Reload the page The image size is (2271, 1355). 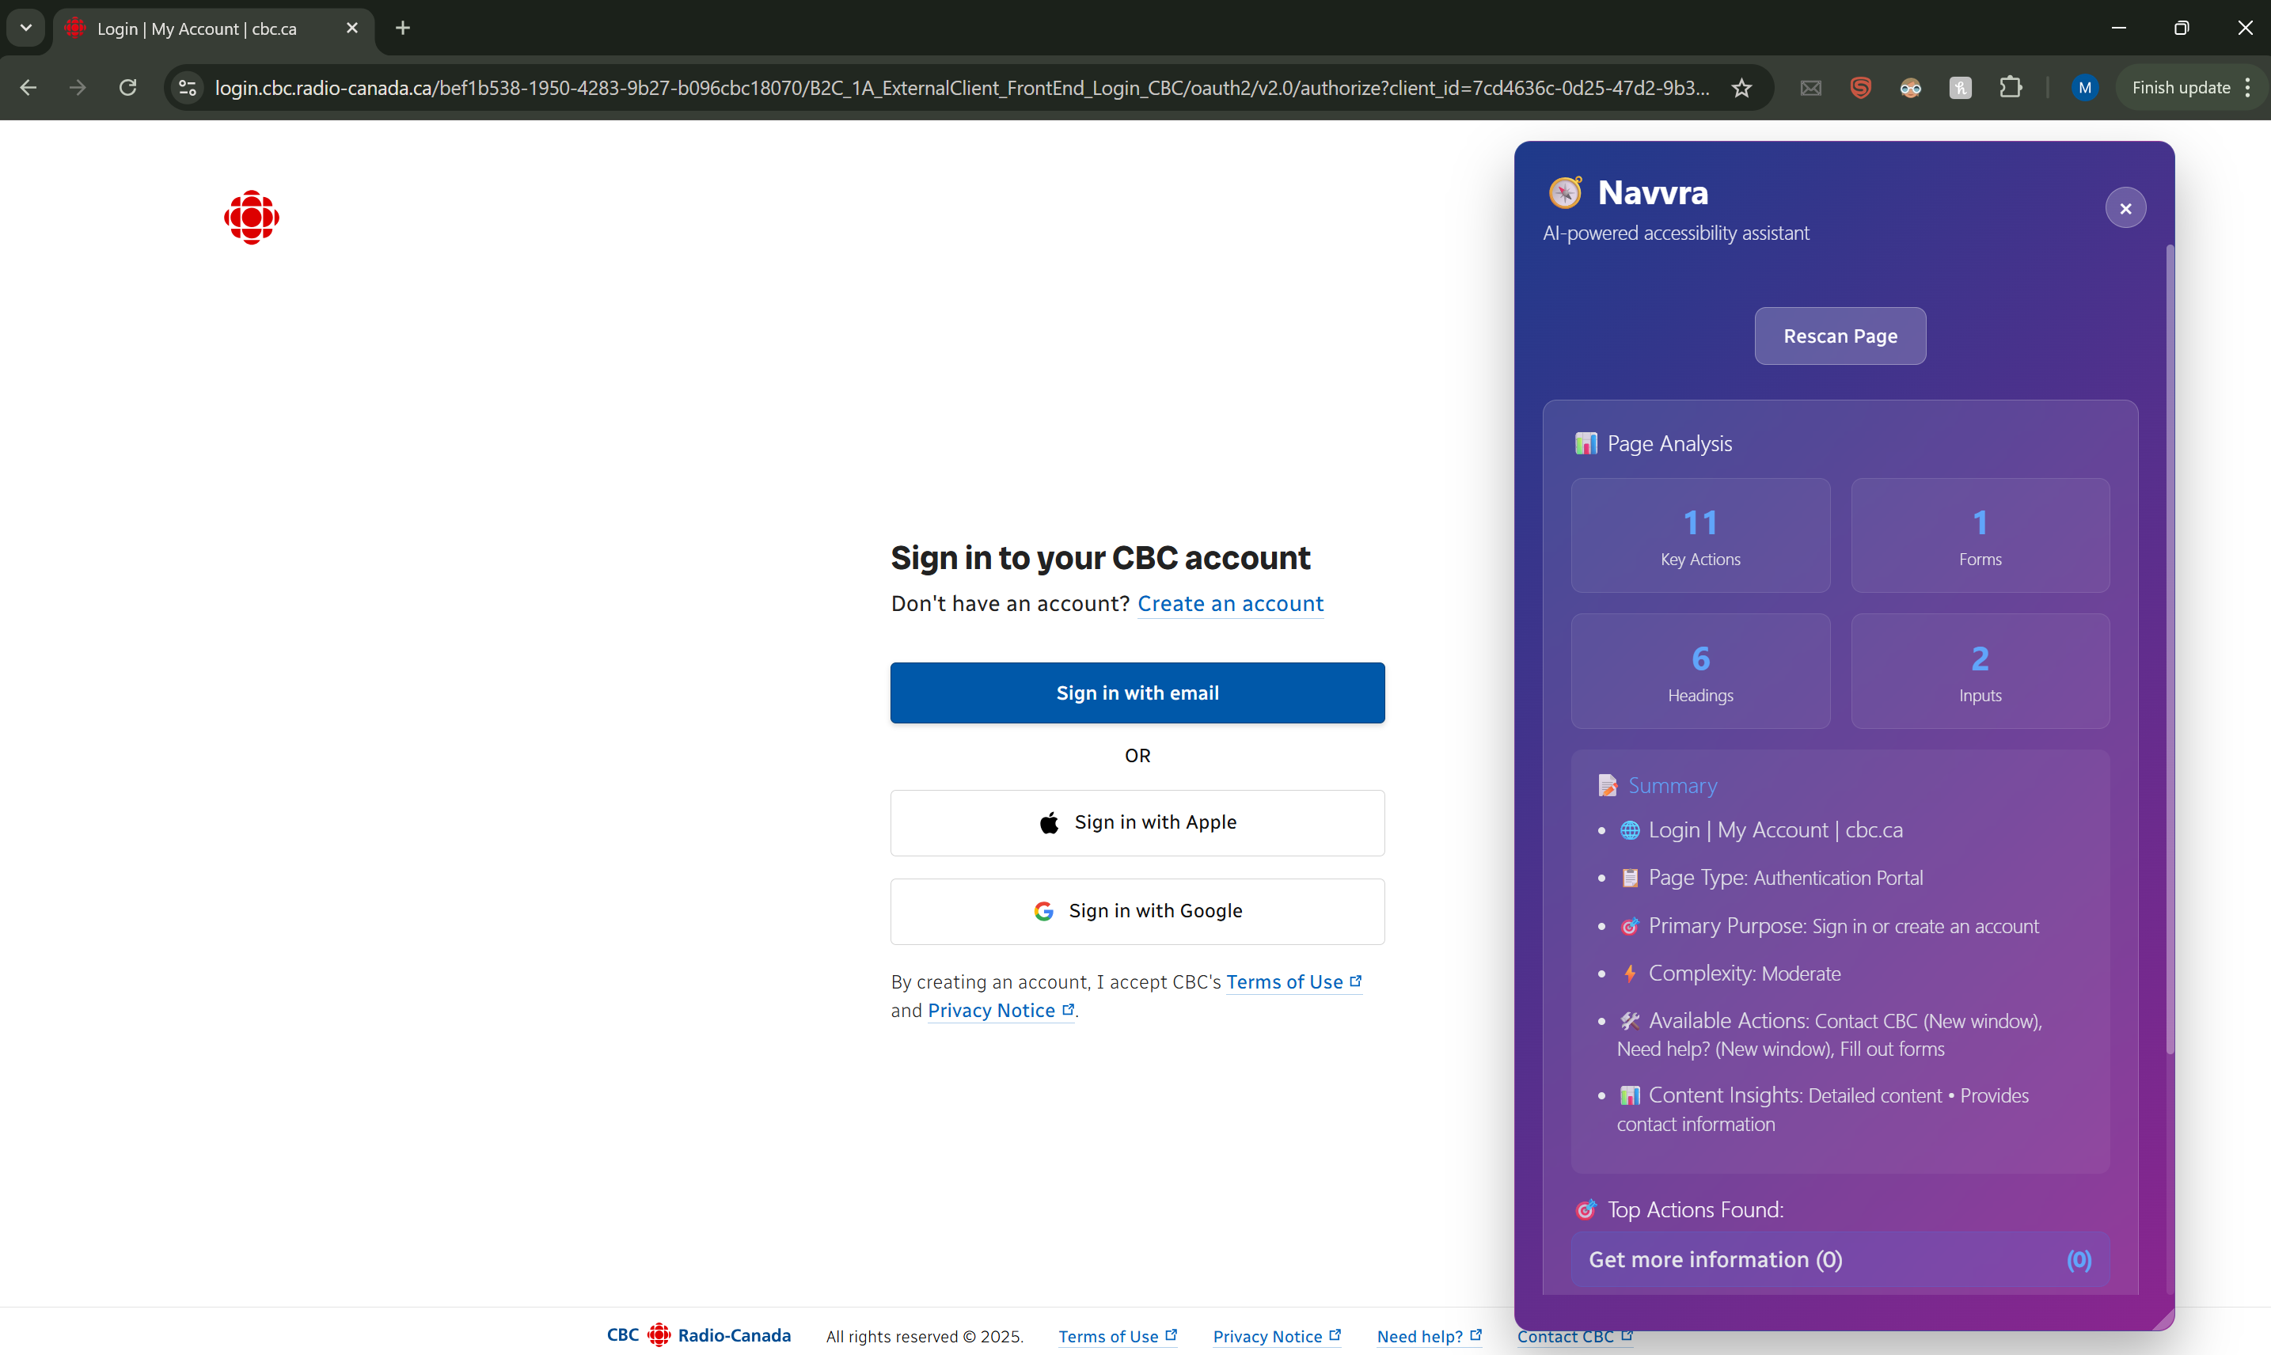pyautogui.click(x=128, y=88)
